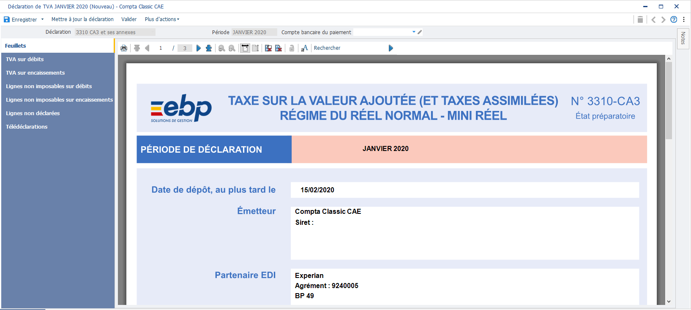Click the padlock icon in preview toolbar
This screenshot has width=691, height=310.
point(292,48)
